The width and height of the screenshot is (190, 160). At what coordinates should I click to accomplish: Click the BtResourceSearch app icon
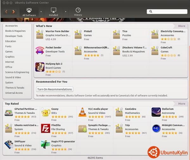pyautogui.click(x=78, y=51)
